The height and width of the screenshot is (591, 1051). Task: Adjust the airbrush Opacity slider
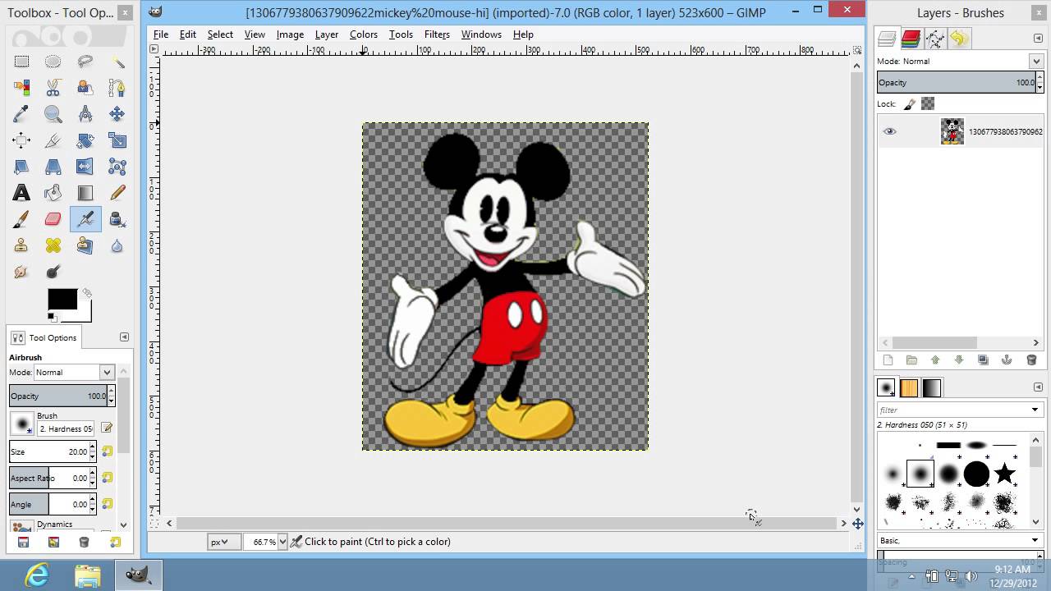58,396
